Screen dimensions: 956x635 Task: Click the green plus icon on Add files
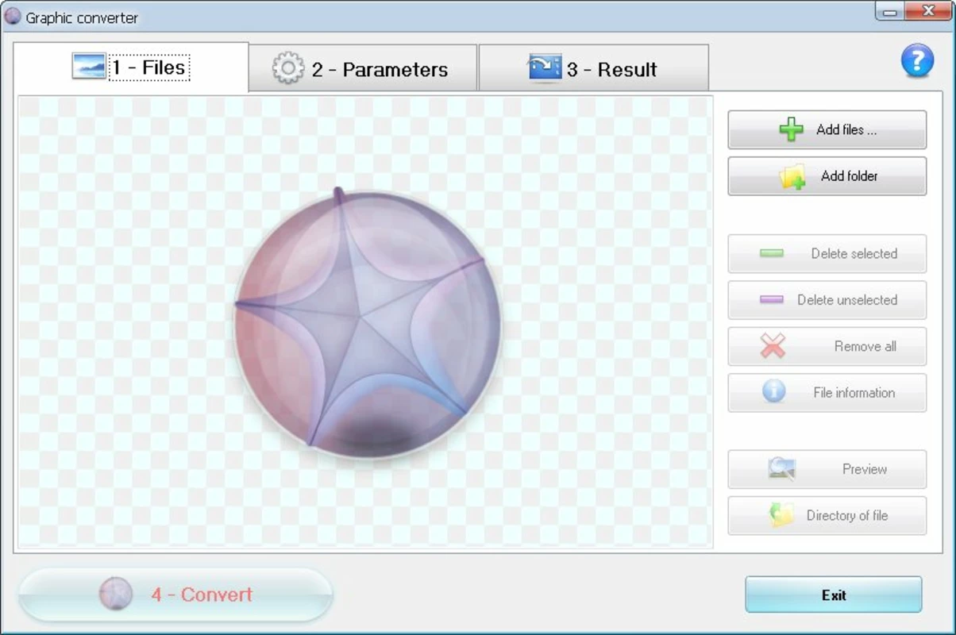791,129
